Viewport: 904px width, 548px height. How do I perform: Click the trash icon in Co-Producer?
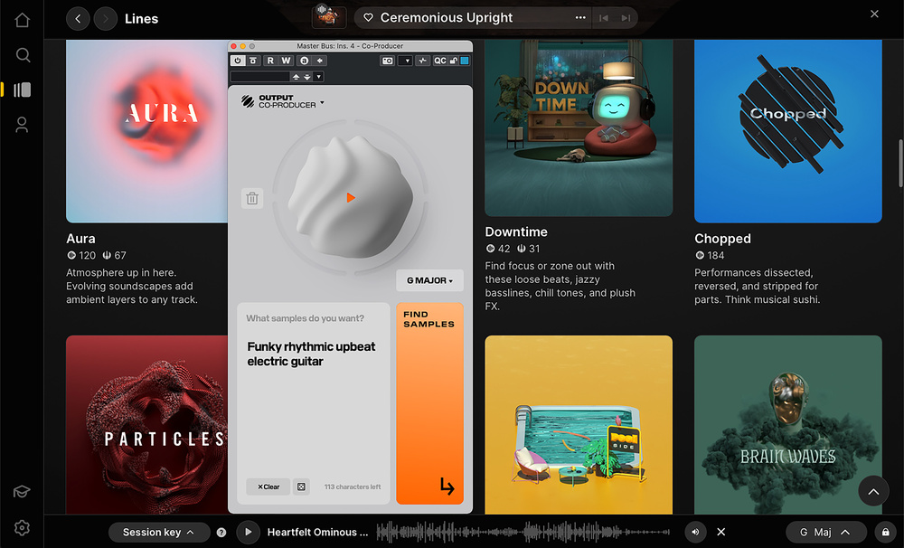(x=252, y=198)
